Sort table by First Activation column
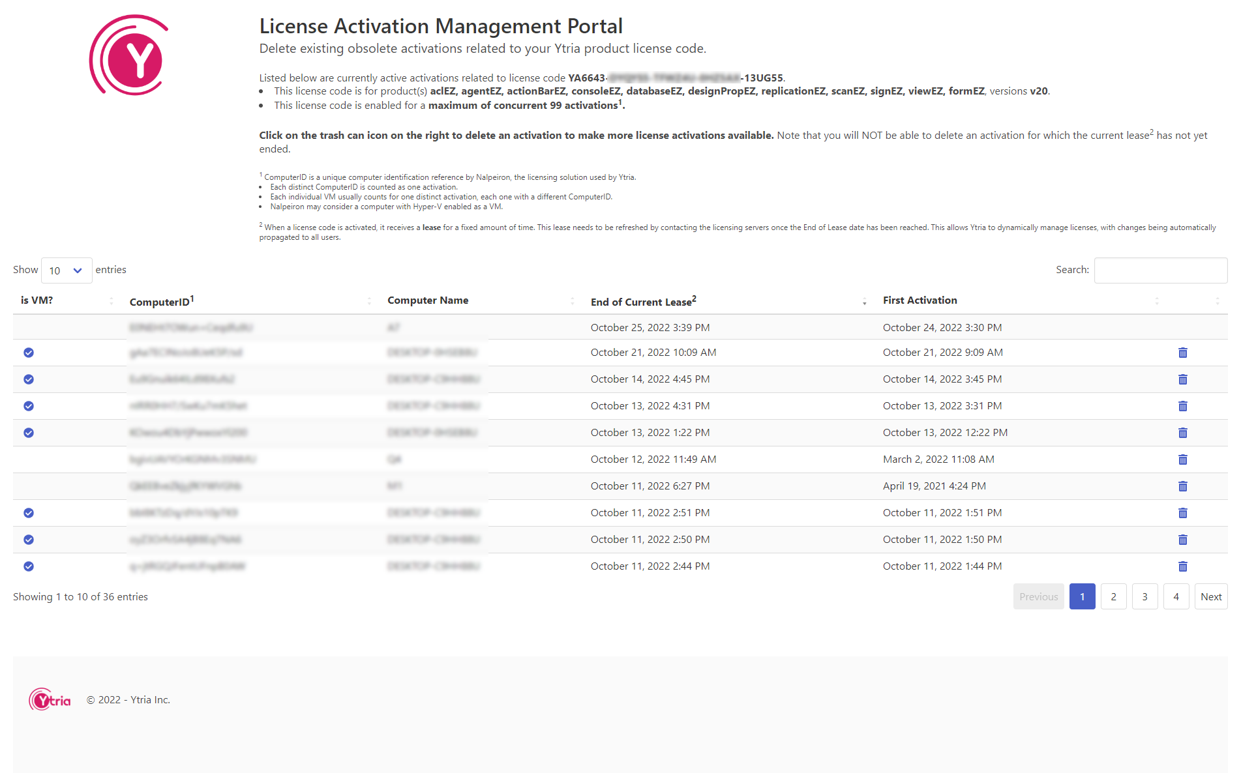Viewport: 1241px width, 773px height. pyautogui.click(x=920, y=300)
